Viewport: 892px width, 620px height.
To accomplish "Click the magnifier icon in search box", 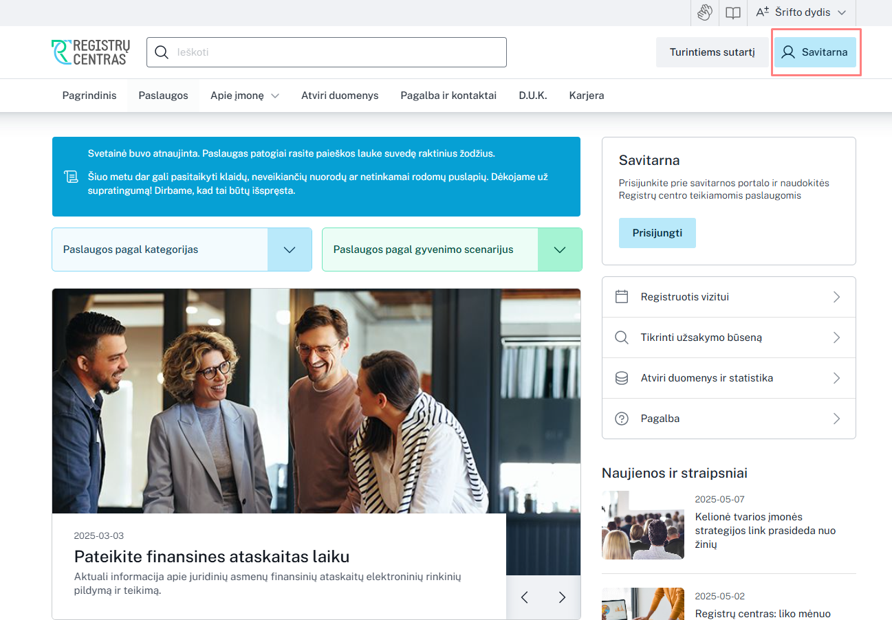I will pos(162,52).
